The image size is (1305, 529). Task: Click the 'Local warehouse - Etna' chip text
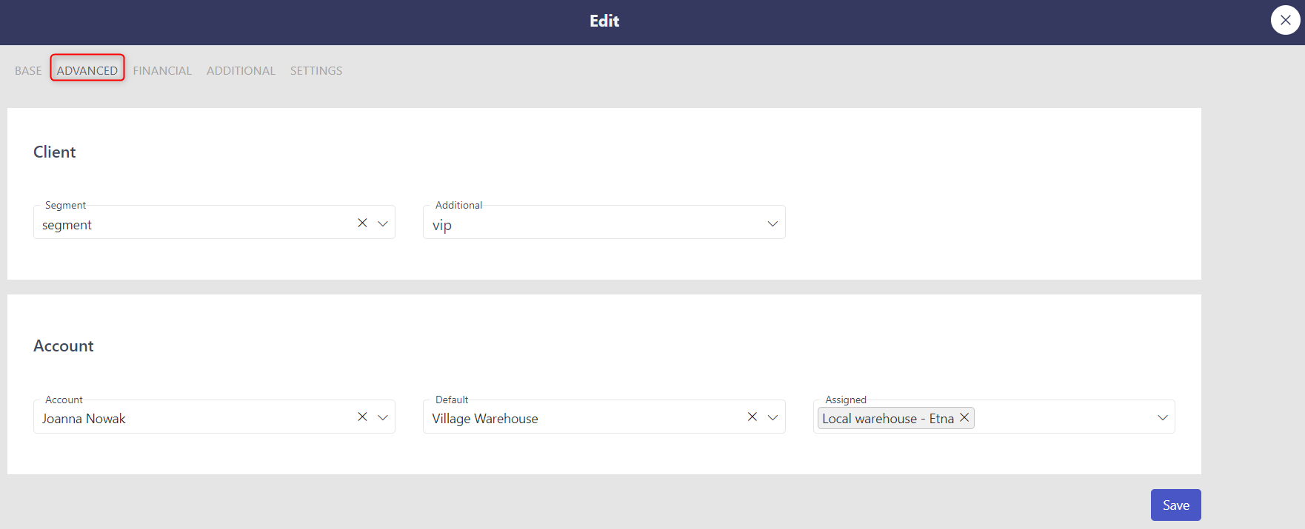coord(888,419)
